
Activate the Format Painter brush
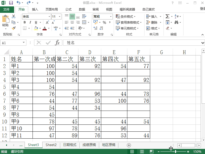point(14,28)
